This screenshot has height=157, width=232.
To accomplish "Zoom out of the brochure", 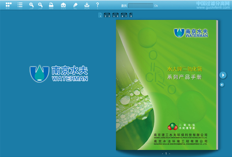I will point(40,5).
